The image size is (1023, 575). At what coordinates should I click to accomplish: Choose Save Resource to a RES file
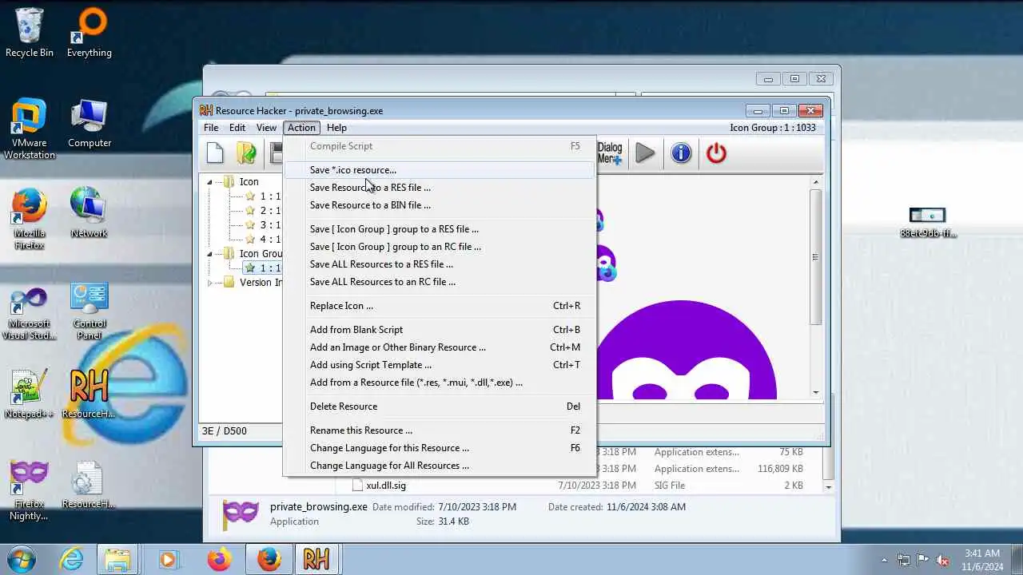(440, 188)
